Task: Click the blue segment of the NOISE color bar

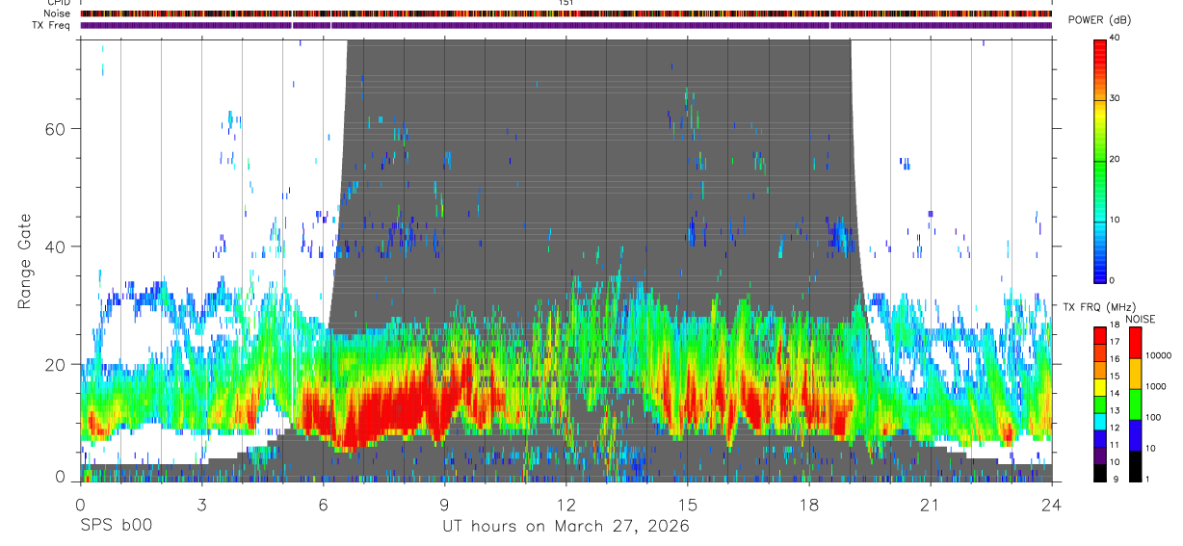Action: 1134,434
